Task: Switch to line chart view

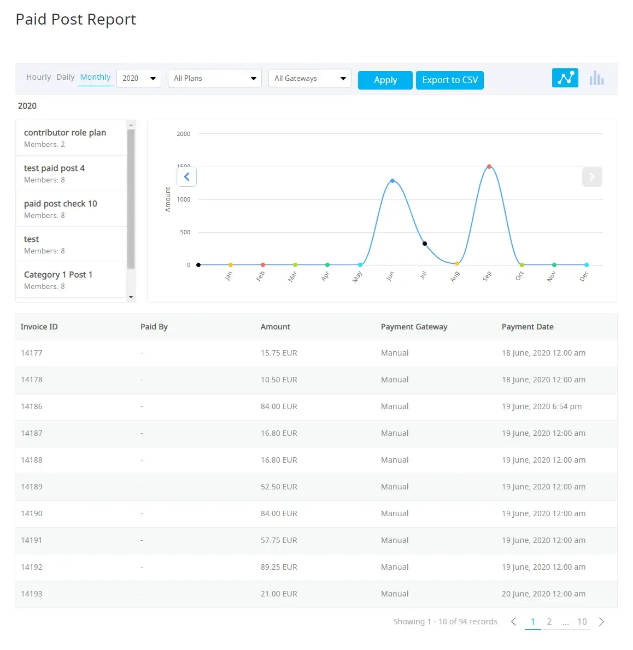Action: click(565, 78)
